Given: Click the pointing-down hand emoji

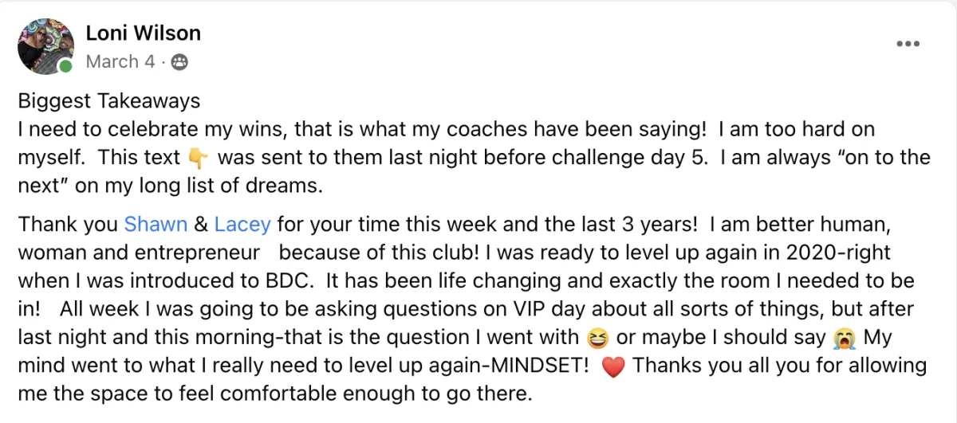Looking at the screenshot, I should 198,158.
